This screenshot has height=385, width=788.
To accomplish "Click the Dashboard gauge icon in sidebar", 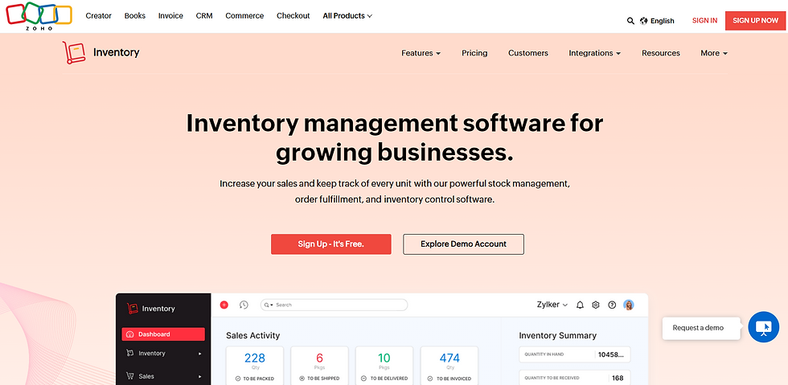I will point(129,334).
